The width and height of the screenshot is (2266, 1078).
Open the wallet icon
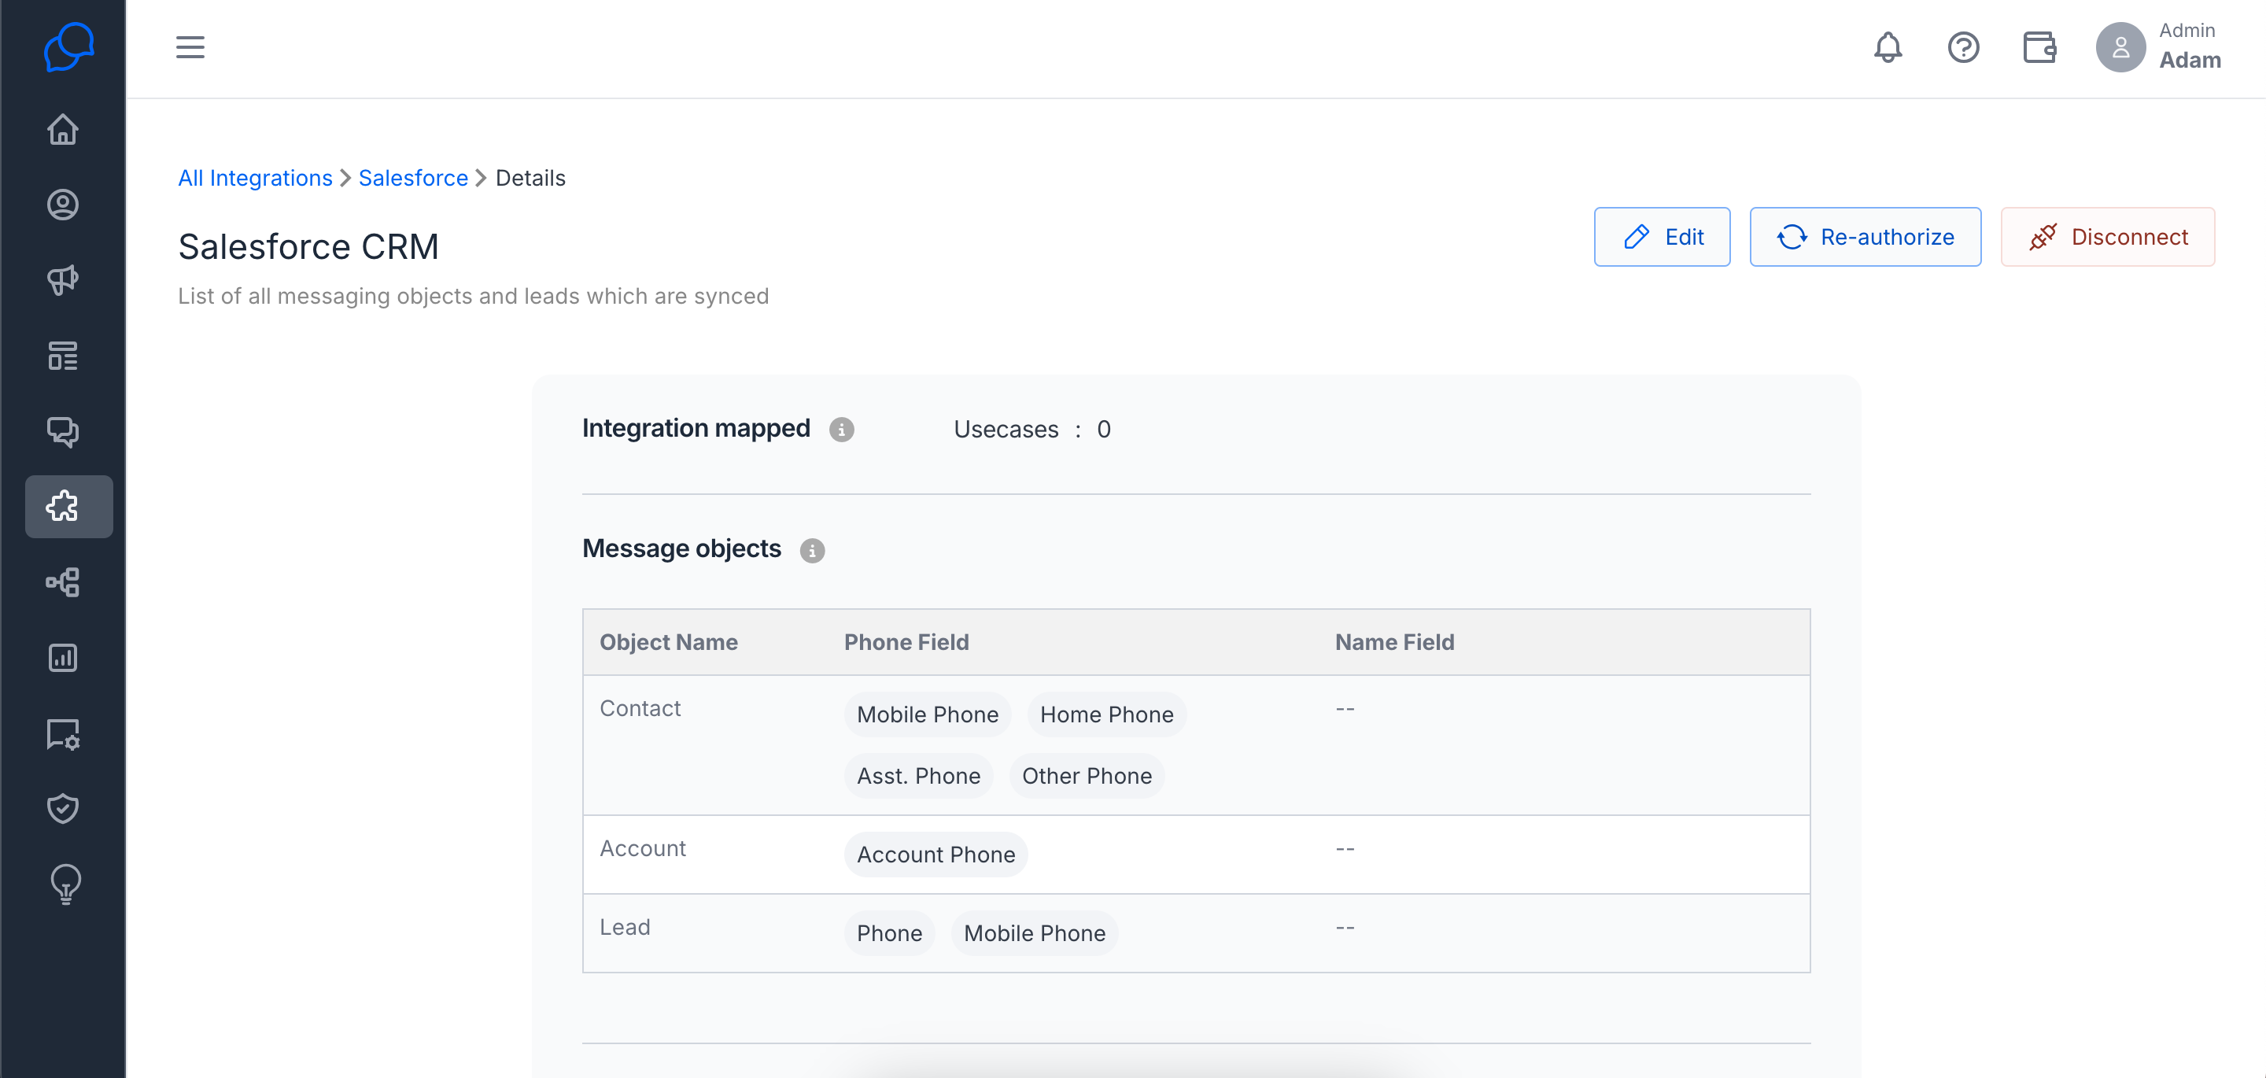pos(2039,47)
